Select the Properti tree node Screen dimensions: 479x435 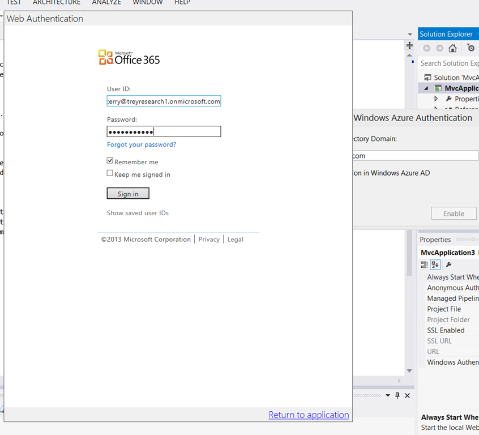click(467, 99)
